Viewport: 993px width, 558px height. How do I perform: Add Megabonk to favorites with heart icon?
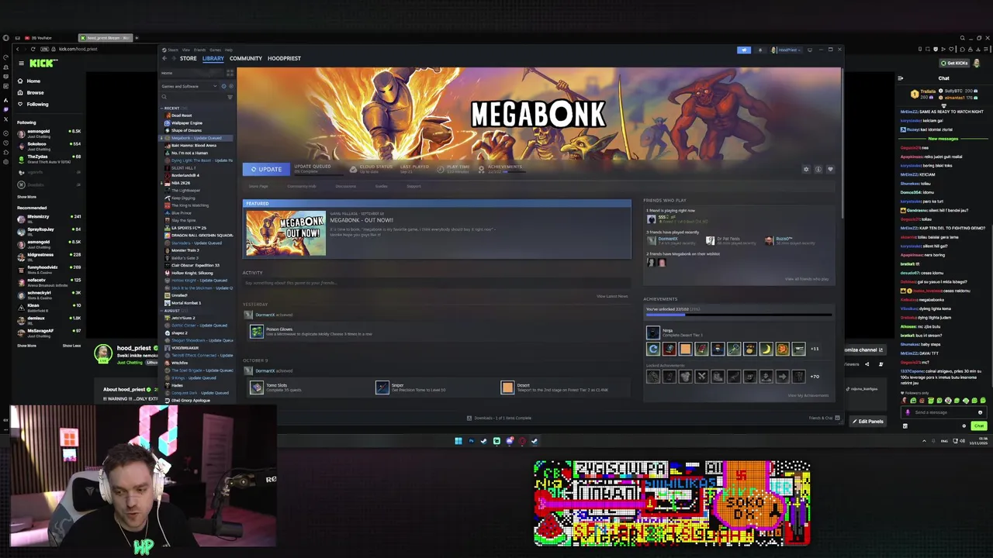point(830,169)
